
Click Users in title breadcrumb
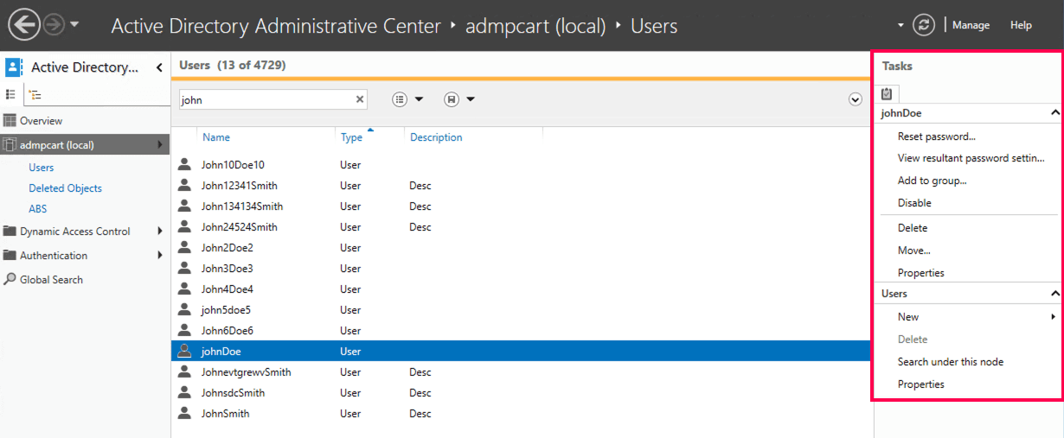click(654, 26)
